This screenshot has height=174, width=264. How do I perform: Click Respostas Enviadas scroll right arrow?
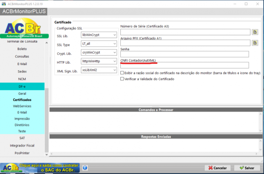click(256, 154)
